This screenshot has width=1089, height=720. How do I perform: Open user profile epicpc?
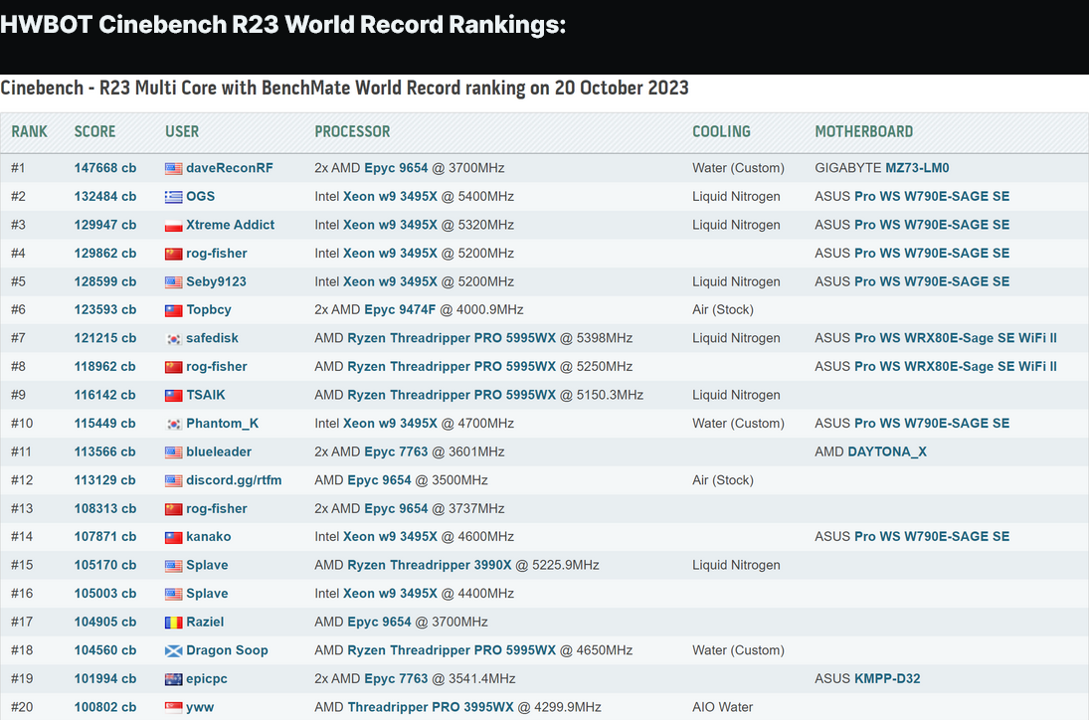click(206, 679)
